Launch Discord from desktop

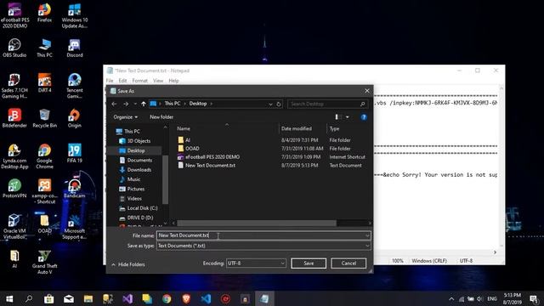[75, 48]
